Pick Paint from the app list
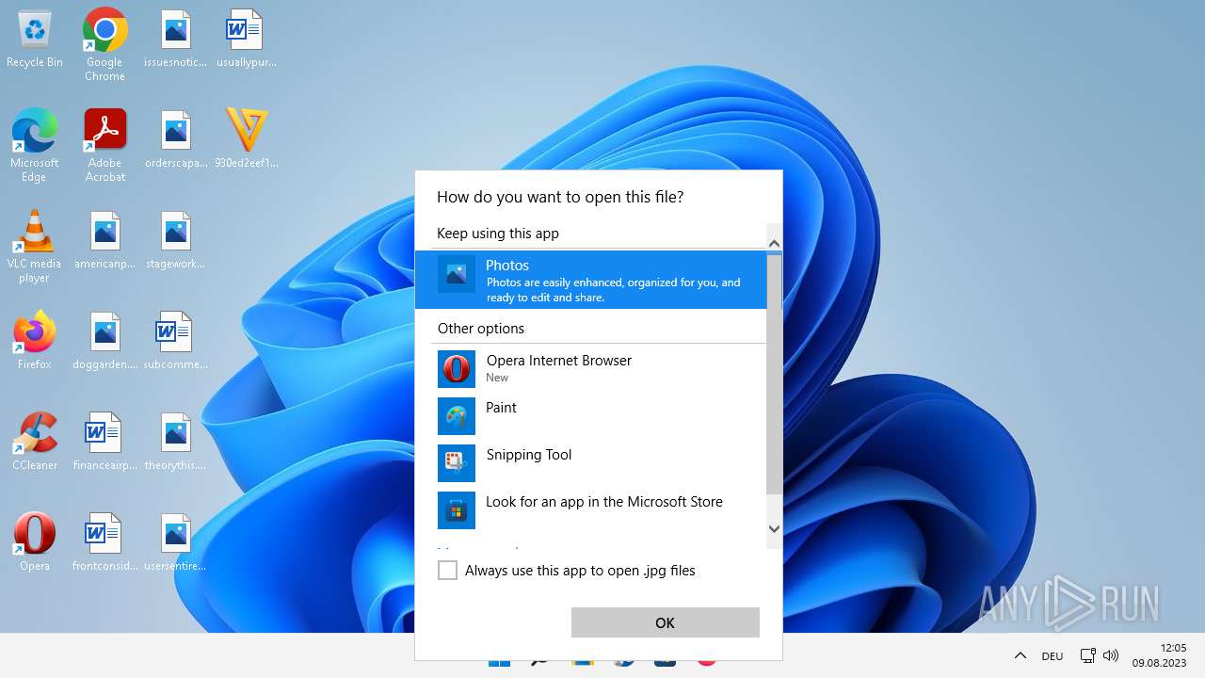The image size is (1205, 678). (x=591, y=415)
